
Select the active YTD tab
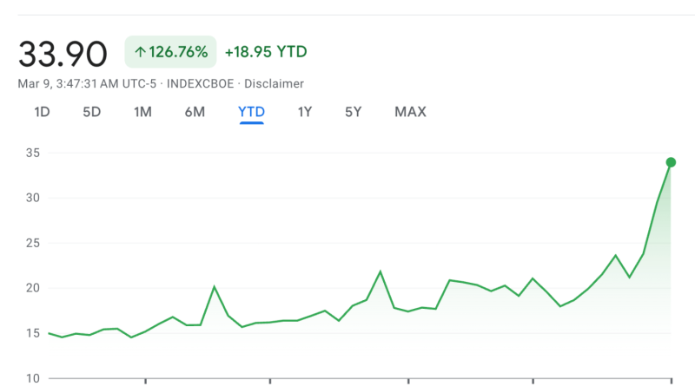click(x=251, y=112)
